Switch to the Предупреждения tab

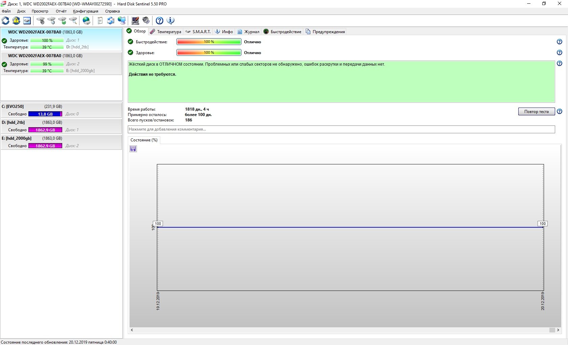325,31
